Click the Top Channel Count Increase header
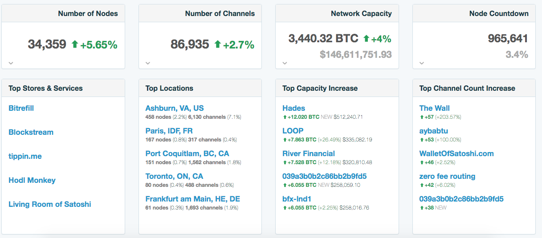542x238 pixels. (467, 88)
